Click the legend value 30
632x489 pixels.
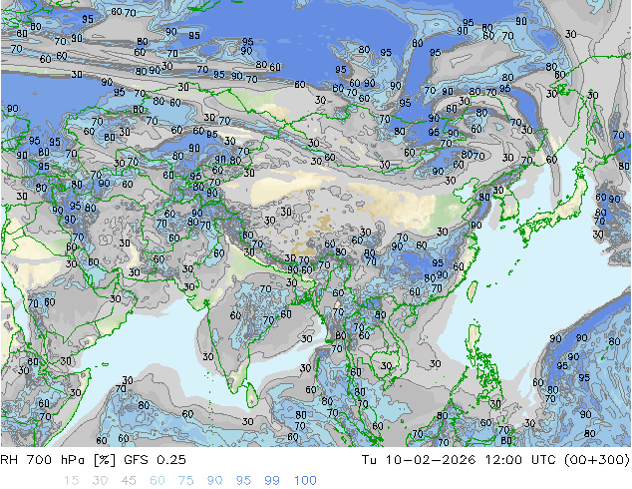click(x=100, y=481)
